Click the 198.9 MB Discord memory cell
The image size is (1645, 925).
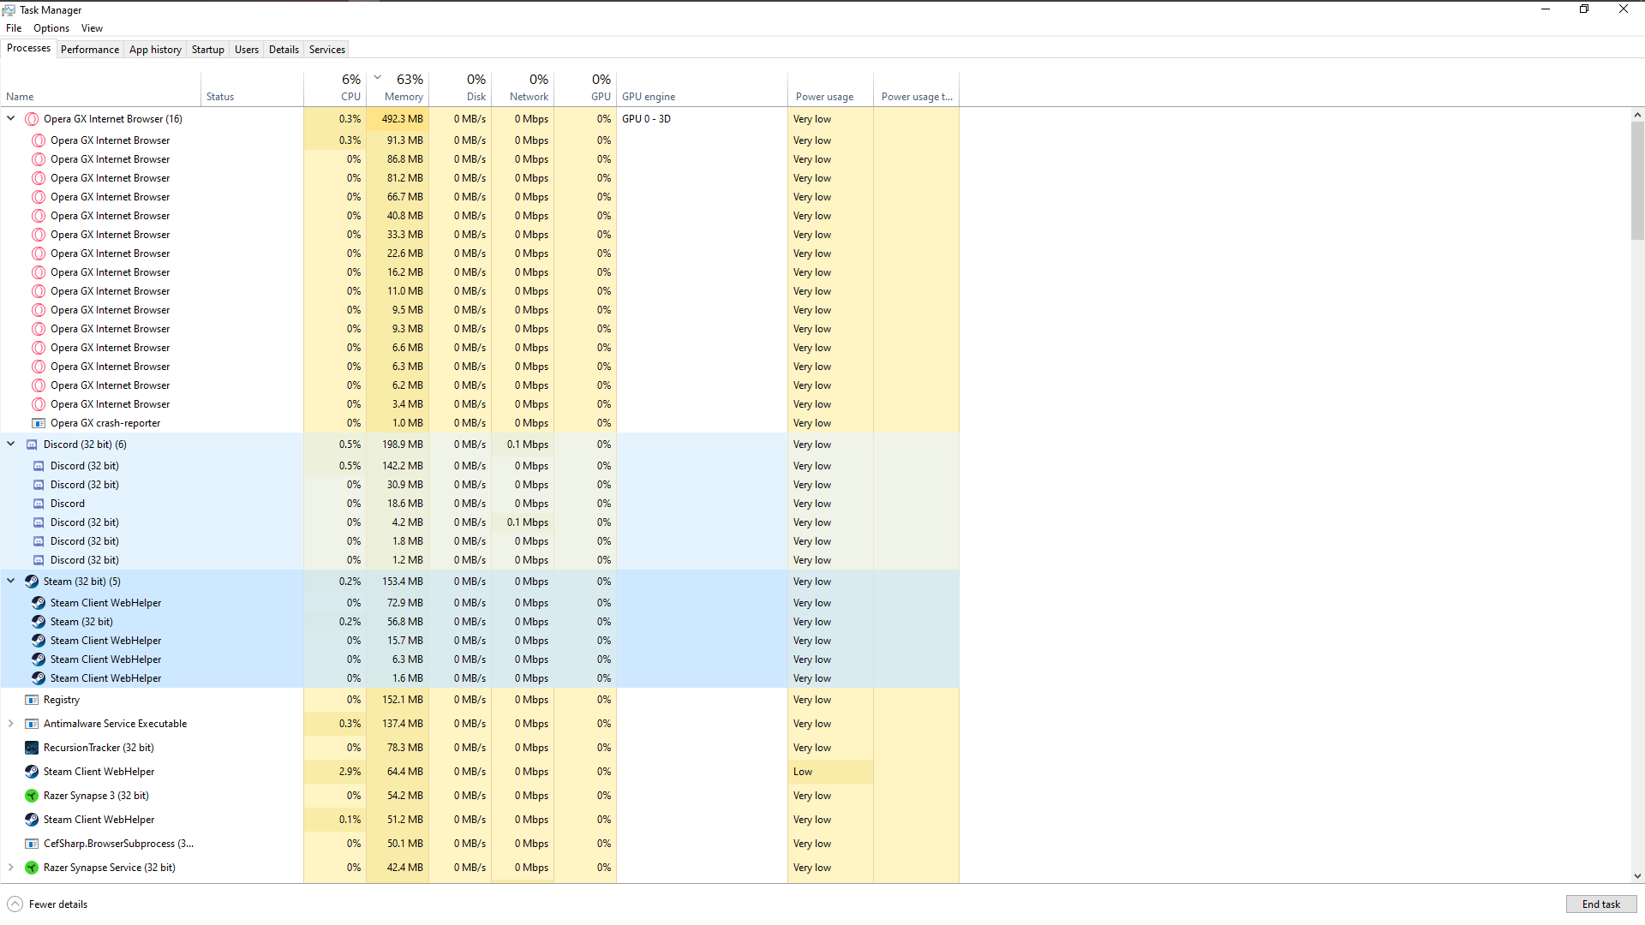398,445
